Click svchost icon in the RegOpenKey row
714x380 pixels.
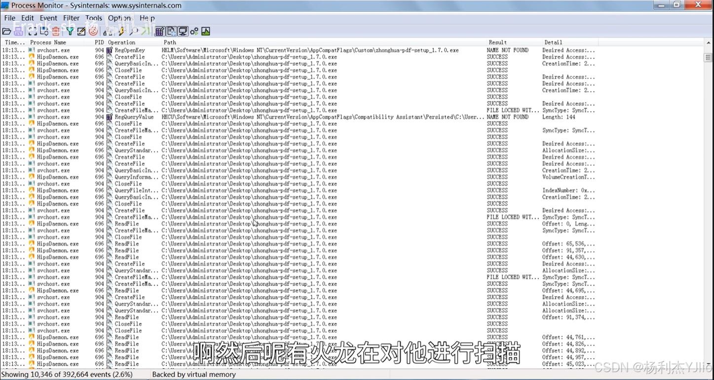[x=32, y=50]
